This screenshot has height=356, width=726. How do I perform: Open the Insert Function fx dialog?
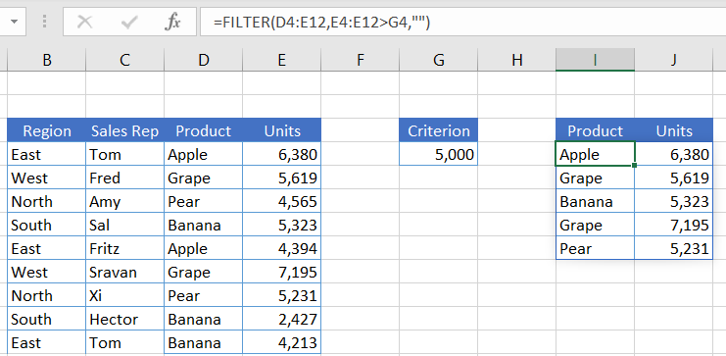pos(172,22)
